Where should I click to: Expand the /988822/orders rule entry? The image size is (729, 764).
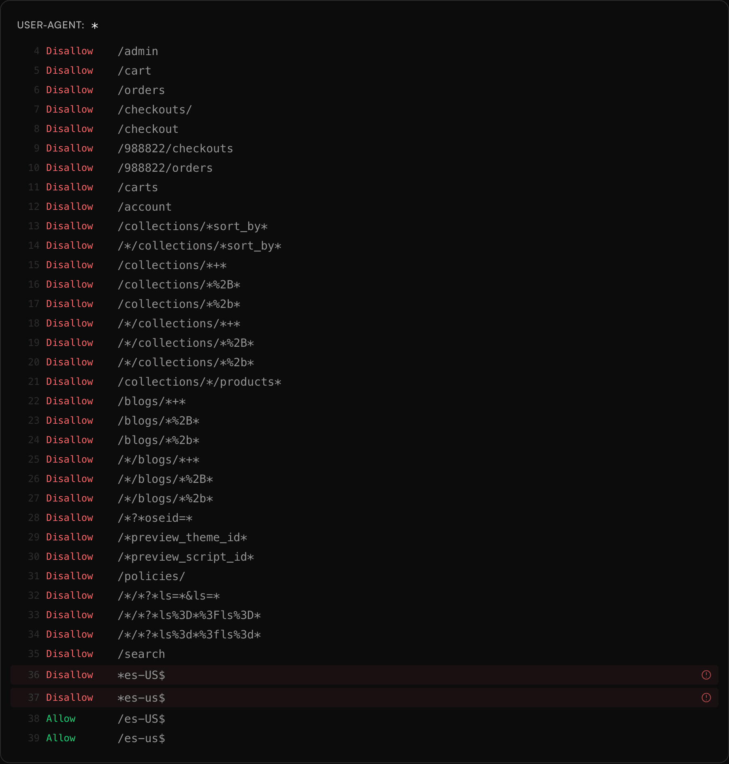click(x=165, y=168)
